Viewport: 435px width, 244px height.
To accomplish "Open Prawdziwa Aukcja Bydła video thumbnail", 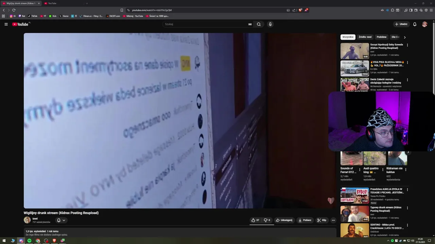I will (x=354, y=196).
